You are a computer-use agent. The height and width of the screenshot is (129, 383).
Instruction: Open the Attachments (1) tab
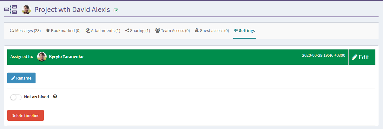point(103,31)
